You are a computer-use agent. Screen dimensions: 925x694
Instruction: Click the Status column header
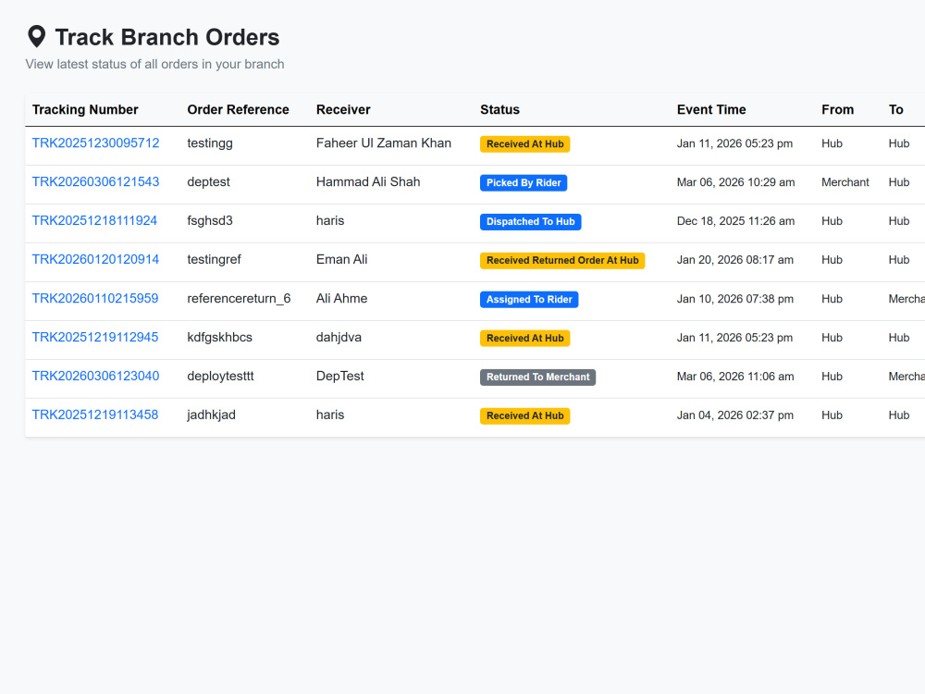(x=499, y=110)
